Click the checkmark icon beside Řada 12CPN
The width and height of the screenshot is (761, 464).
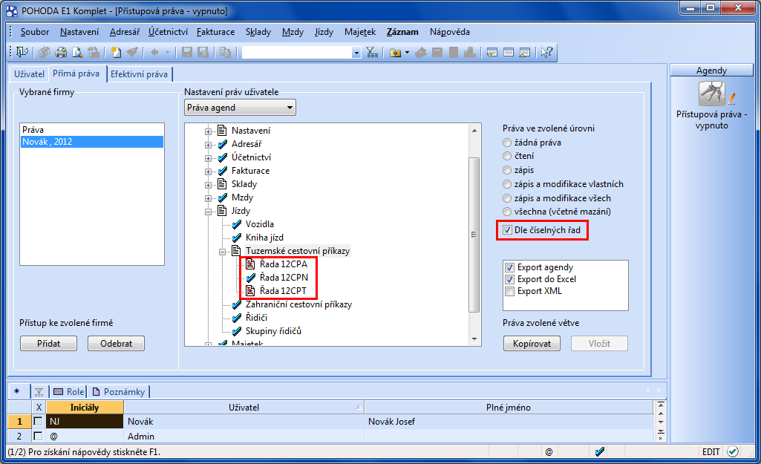[x=250, y=278]
